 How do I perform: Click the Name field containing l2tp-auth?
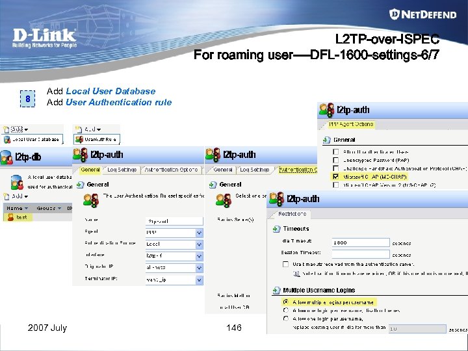174,221
